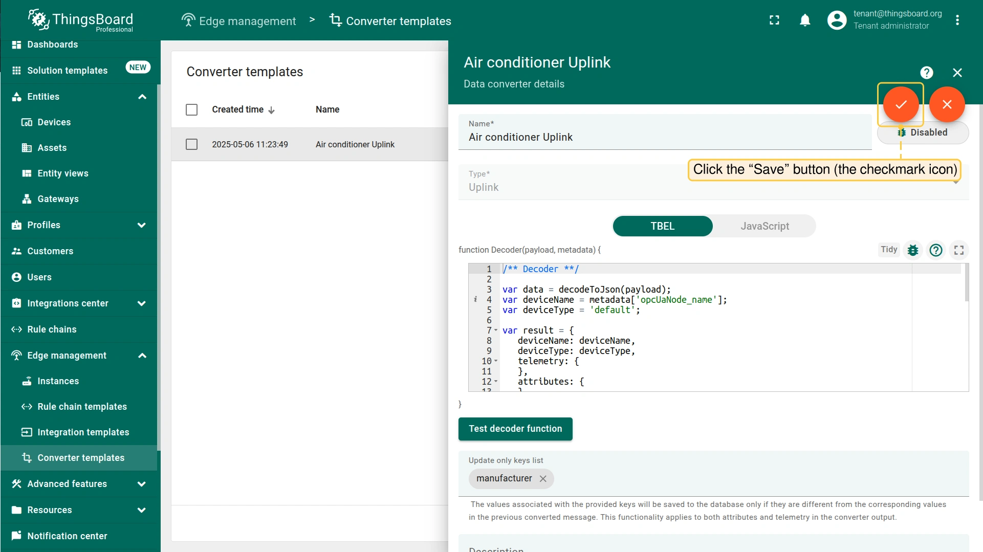Open converter details help icon
983x552 pixels.
pos(926,73)
